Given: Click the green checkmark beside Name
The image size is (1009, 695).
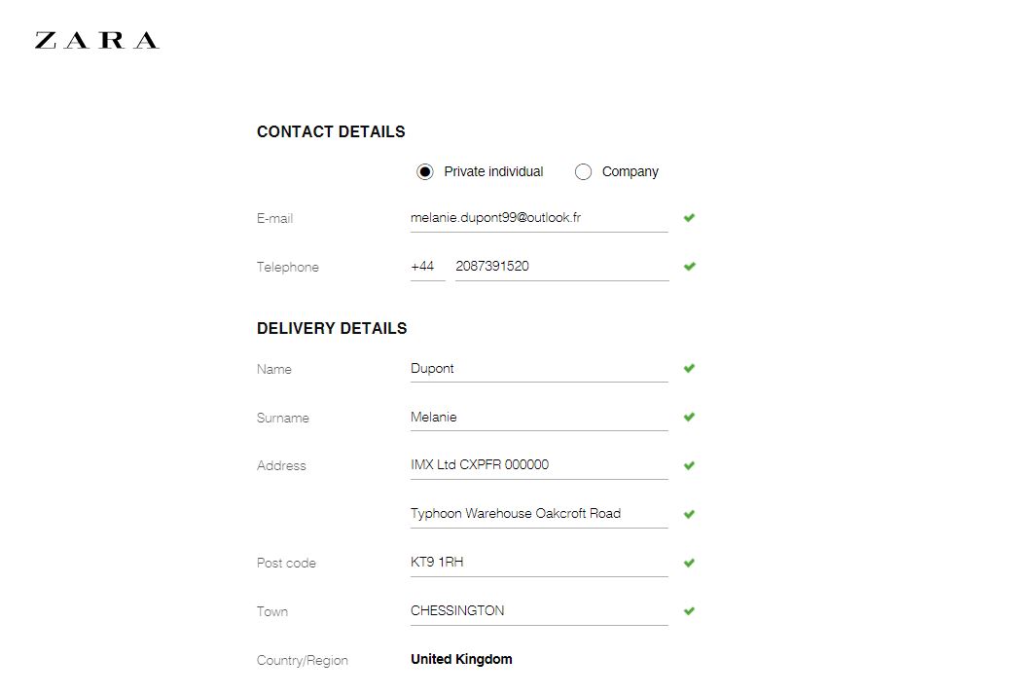Looking at the screenshot, I should point(689,368).
